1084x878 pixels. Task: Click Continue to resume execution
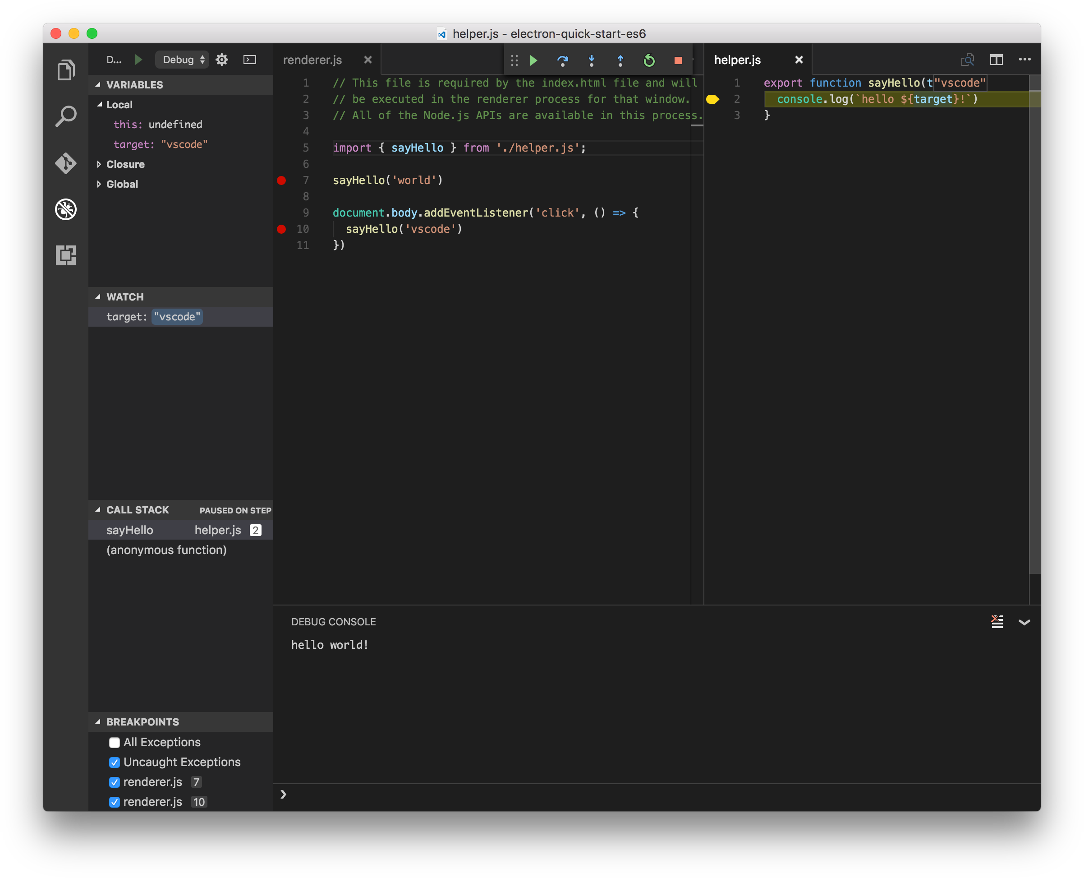point(534,60)
